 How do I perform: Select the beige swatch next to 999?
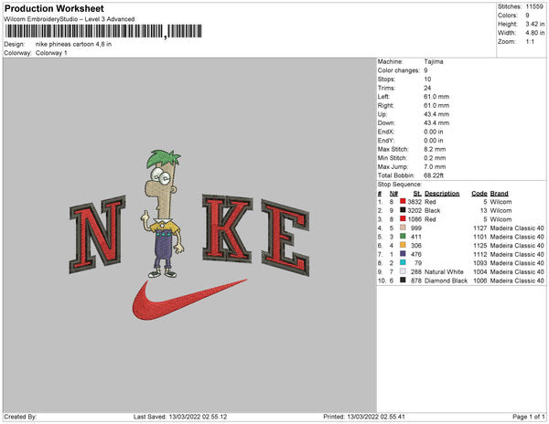point(403,228)
